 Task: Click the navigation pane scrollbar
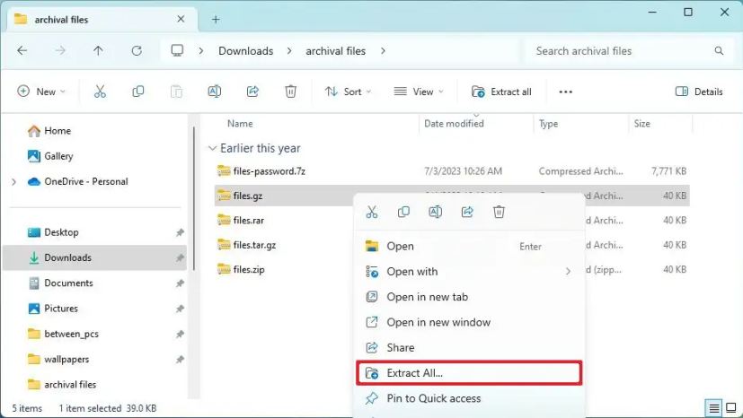(193, 198)
